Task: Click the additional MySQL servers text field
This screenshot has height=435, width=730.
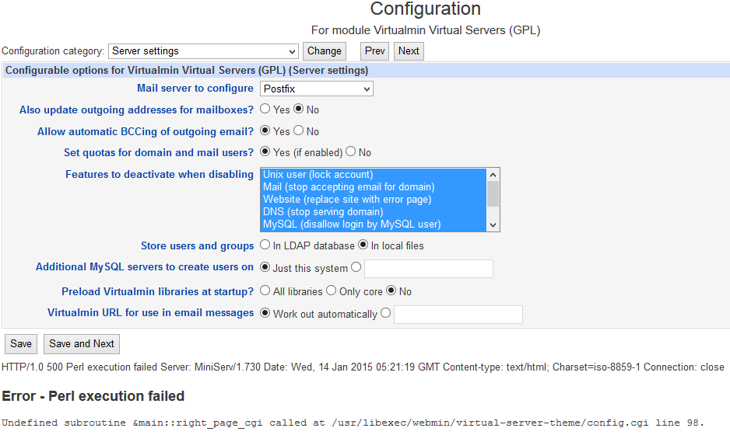Action: (x=429, y=269)
